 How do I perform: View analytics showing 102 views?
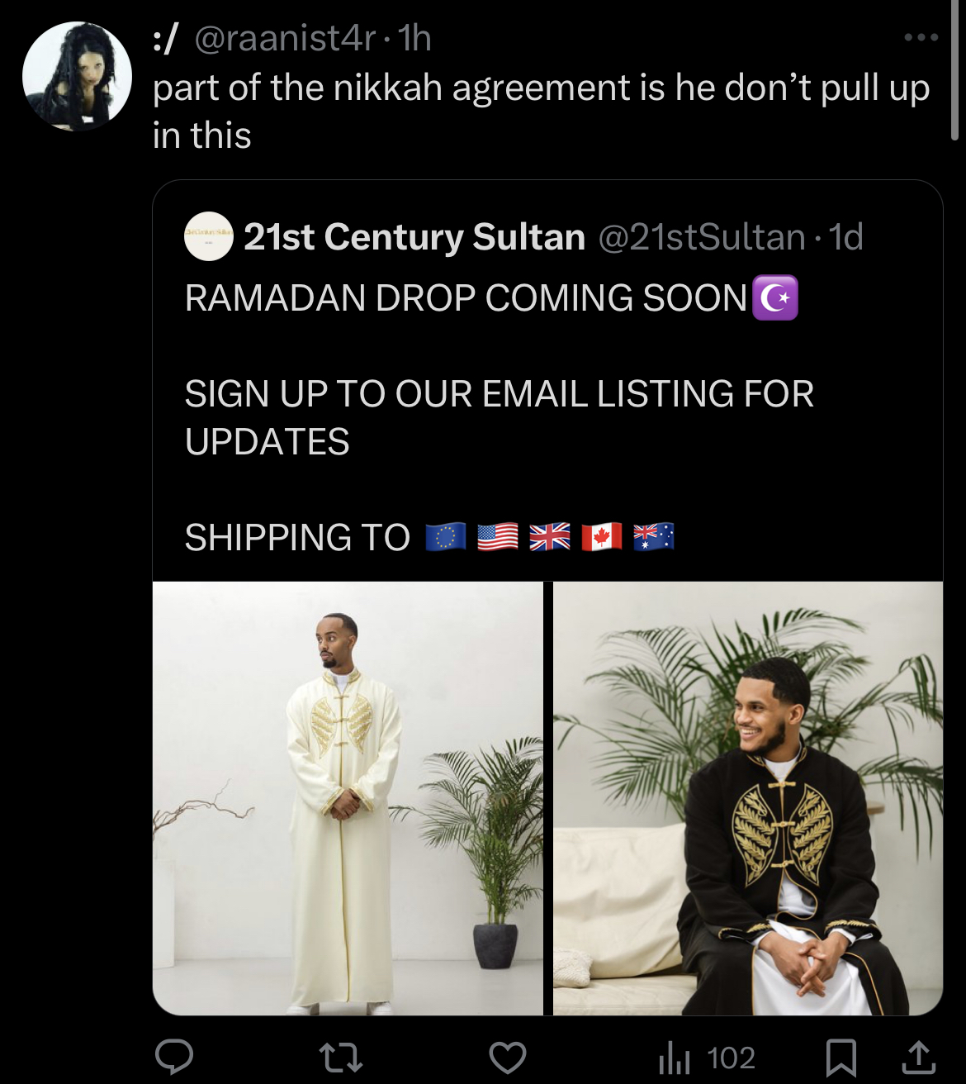click(707, 1058)
